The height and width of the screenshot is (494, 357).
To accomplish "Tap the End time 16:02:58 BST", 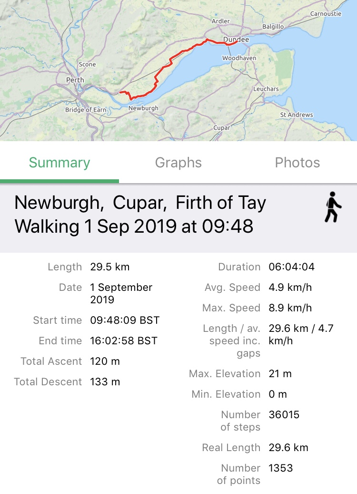I will 124,341.
